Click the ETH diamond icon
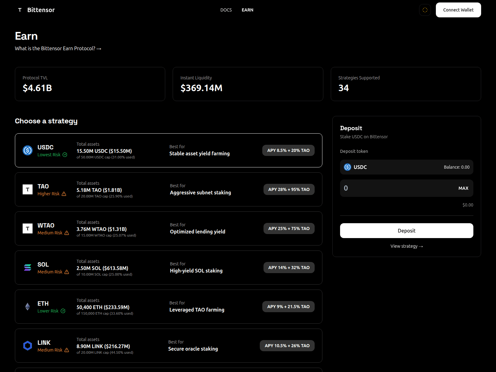496x372 pixels. [28, 307]
